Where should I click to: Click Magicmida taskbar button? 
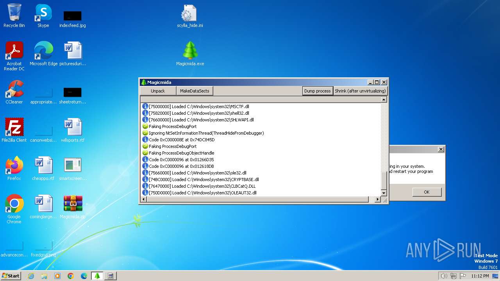(x=97, y=276)
